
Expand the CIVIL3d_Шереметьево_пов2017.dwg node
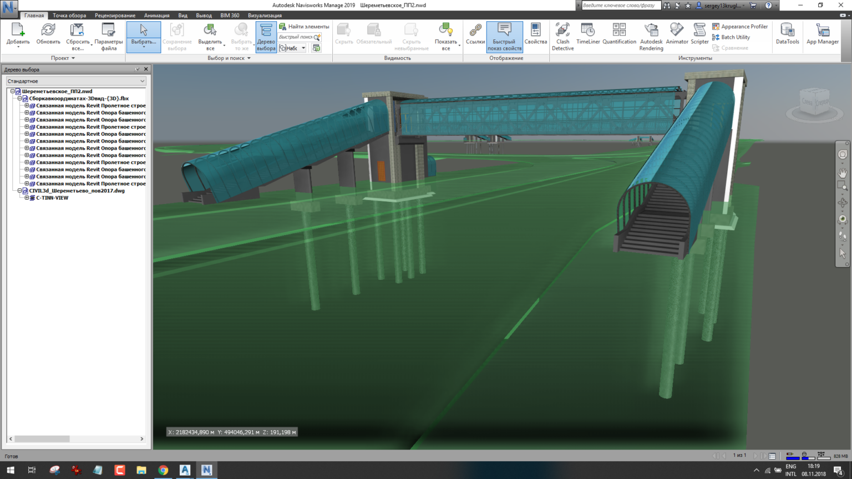pyautogui.click(x=19, y=190)
